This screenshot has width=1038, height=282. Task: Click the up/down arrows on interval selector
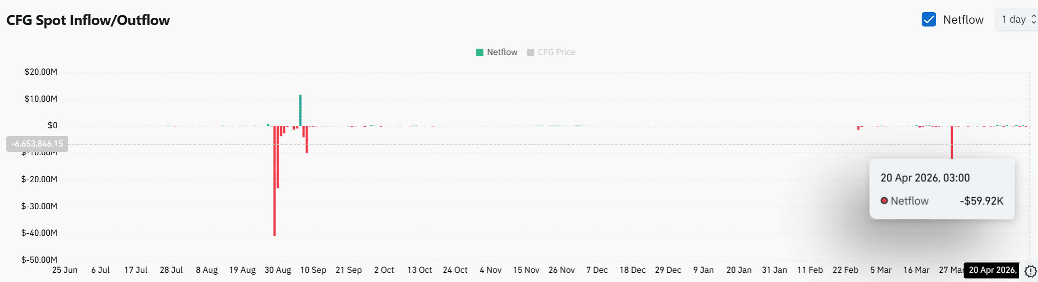point(1033,20)
